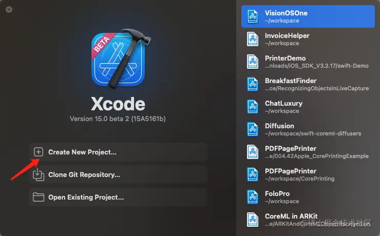Click the Version 15.0 beta 2 label
This screenshot has width=380, height=236.
pyautogui.click(x=118, y=119)
